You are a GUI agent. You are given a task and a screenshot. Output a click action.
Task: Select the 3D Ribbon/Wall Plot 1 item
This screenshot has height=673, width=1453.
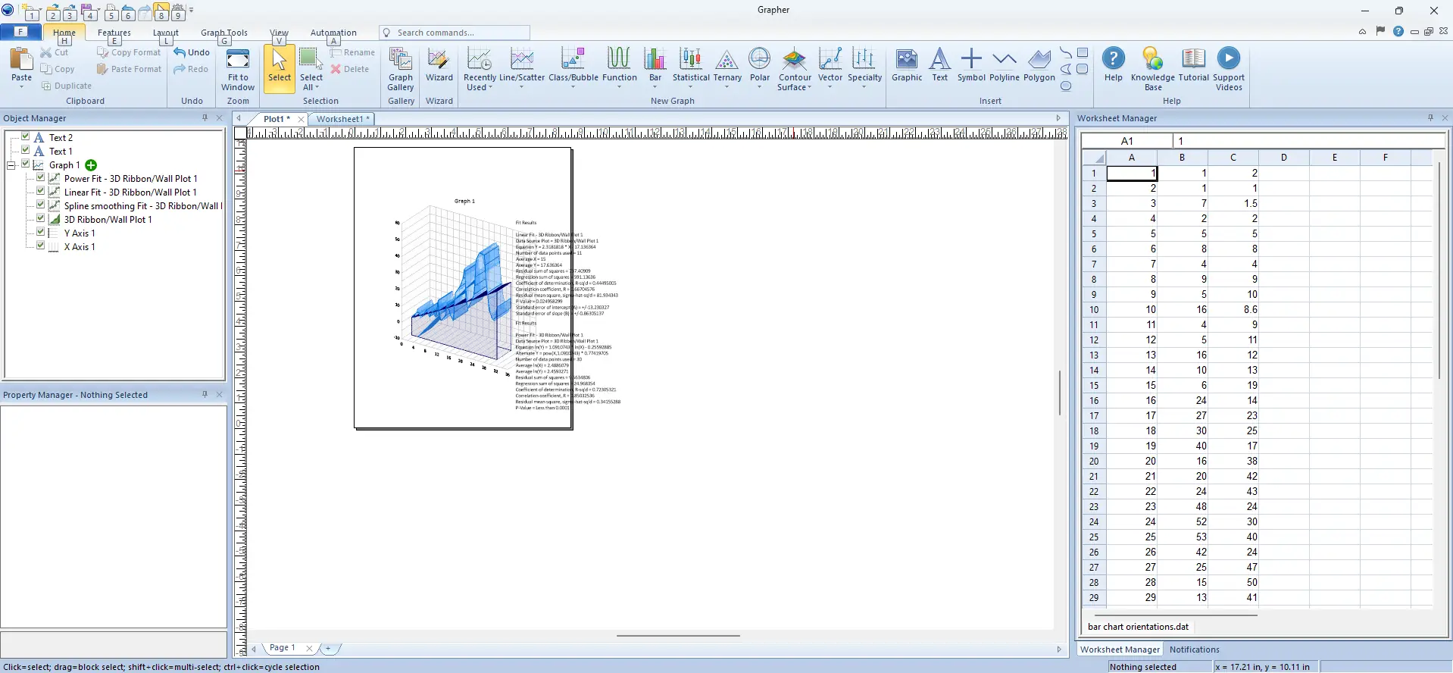tap(108, 220)
